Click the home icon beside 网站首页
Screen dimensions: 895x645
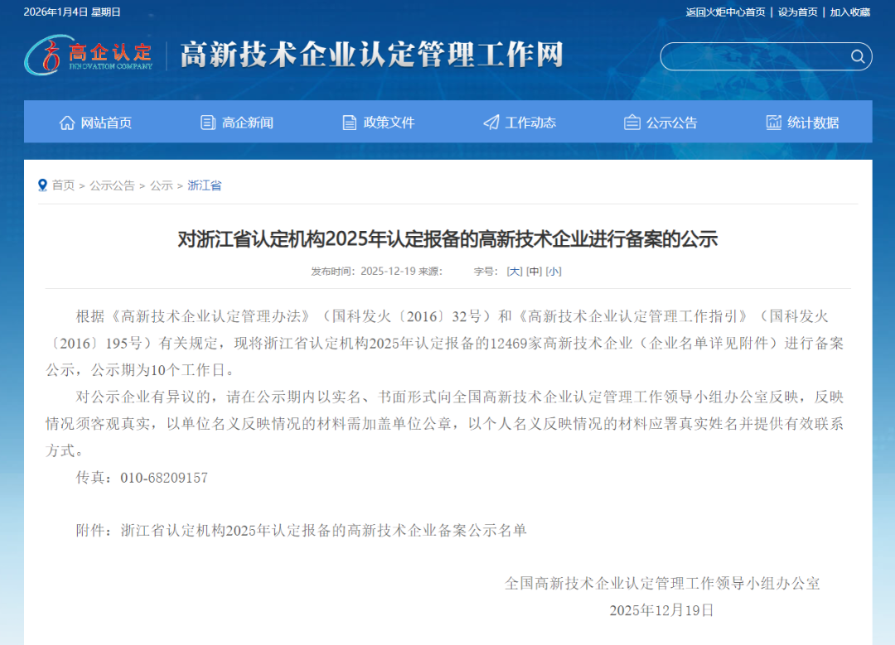67,123
